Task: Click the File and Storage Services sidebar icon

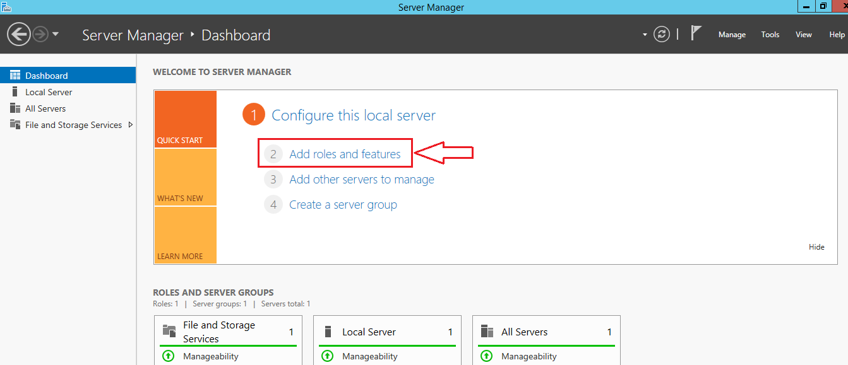Action: pos(15,125)
